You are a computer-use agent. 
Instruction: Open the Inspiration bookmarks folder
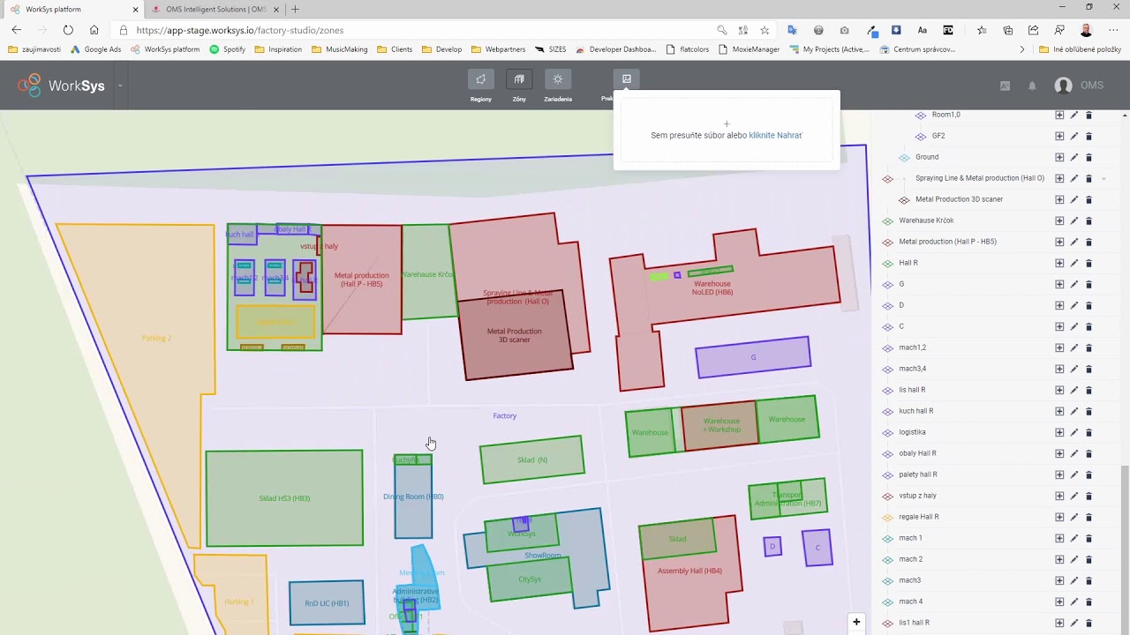click(x=278, y=49)
